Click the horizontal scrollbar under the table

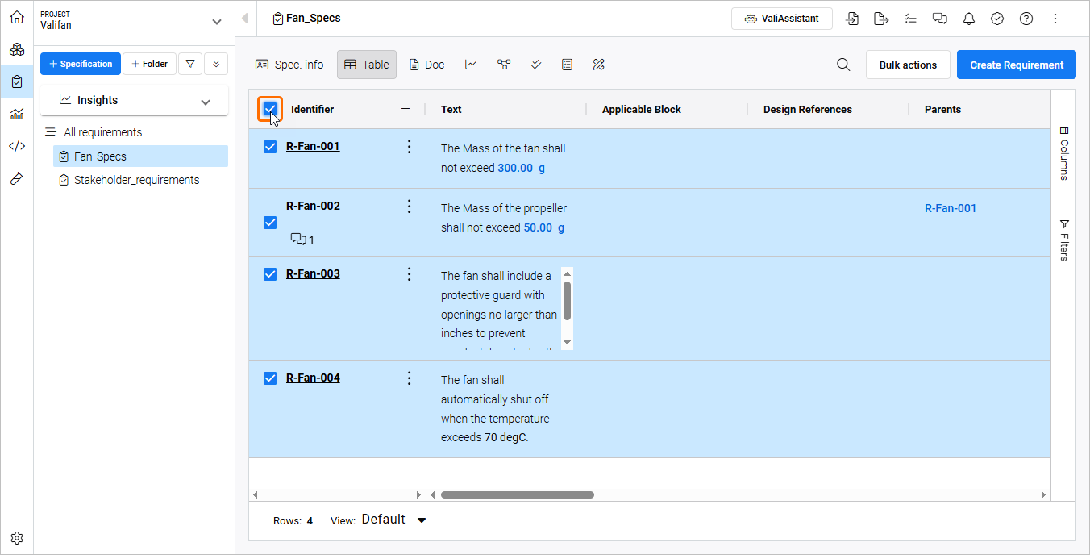click(518, 494)
